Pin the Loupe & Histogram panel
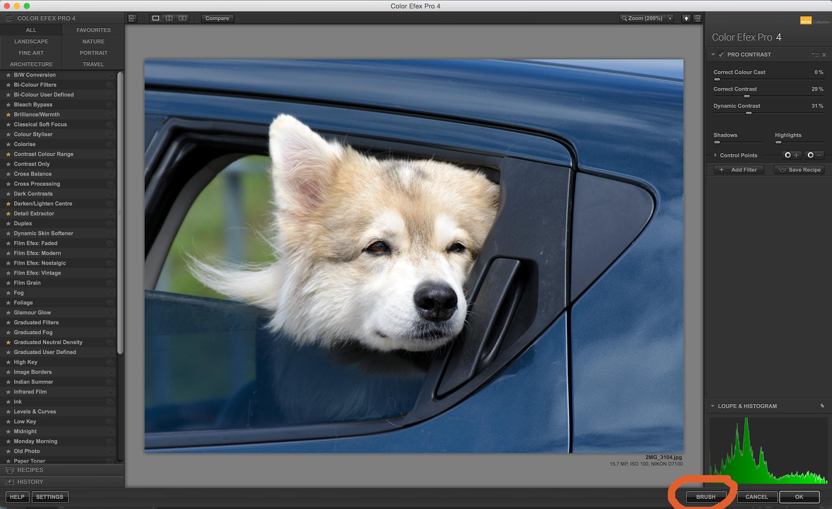832x509 pixels. pyautogui.click(x=822, y=406)
